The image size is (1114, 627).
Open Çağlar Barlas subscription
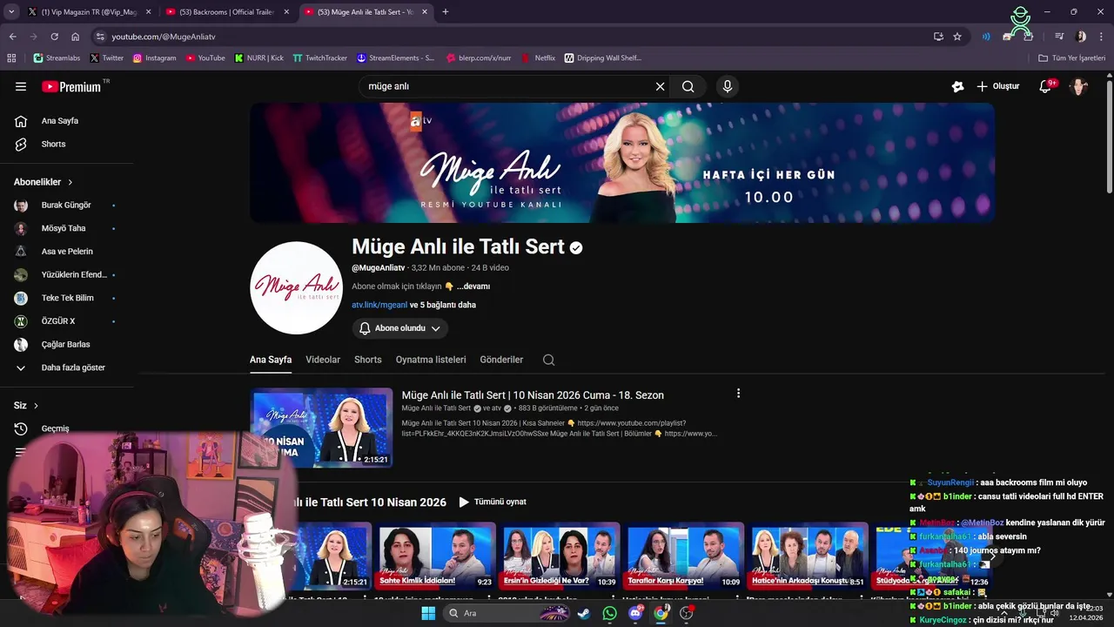(x=66, y=344)
